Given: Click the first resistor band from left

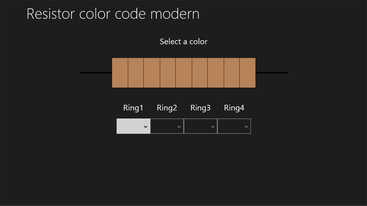Looking at the screenshot, I should coord(120,73).
